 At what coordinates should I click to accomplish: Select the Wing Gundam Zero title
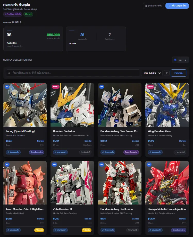159,131
